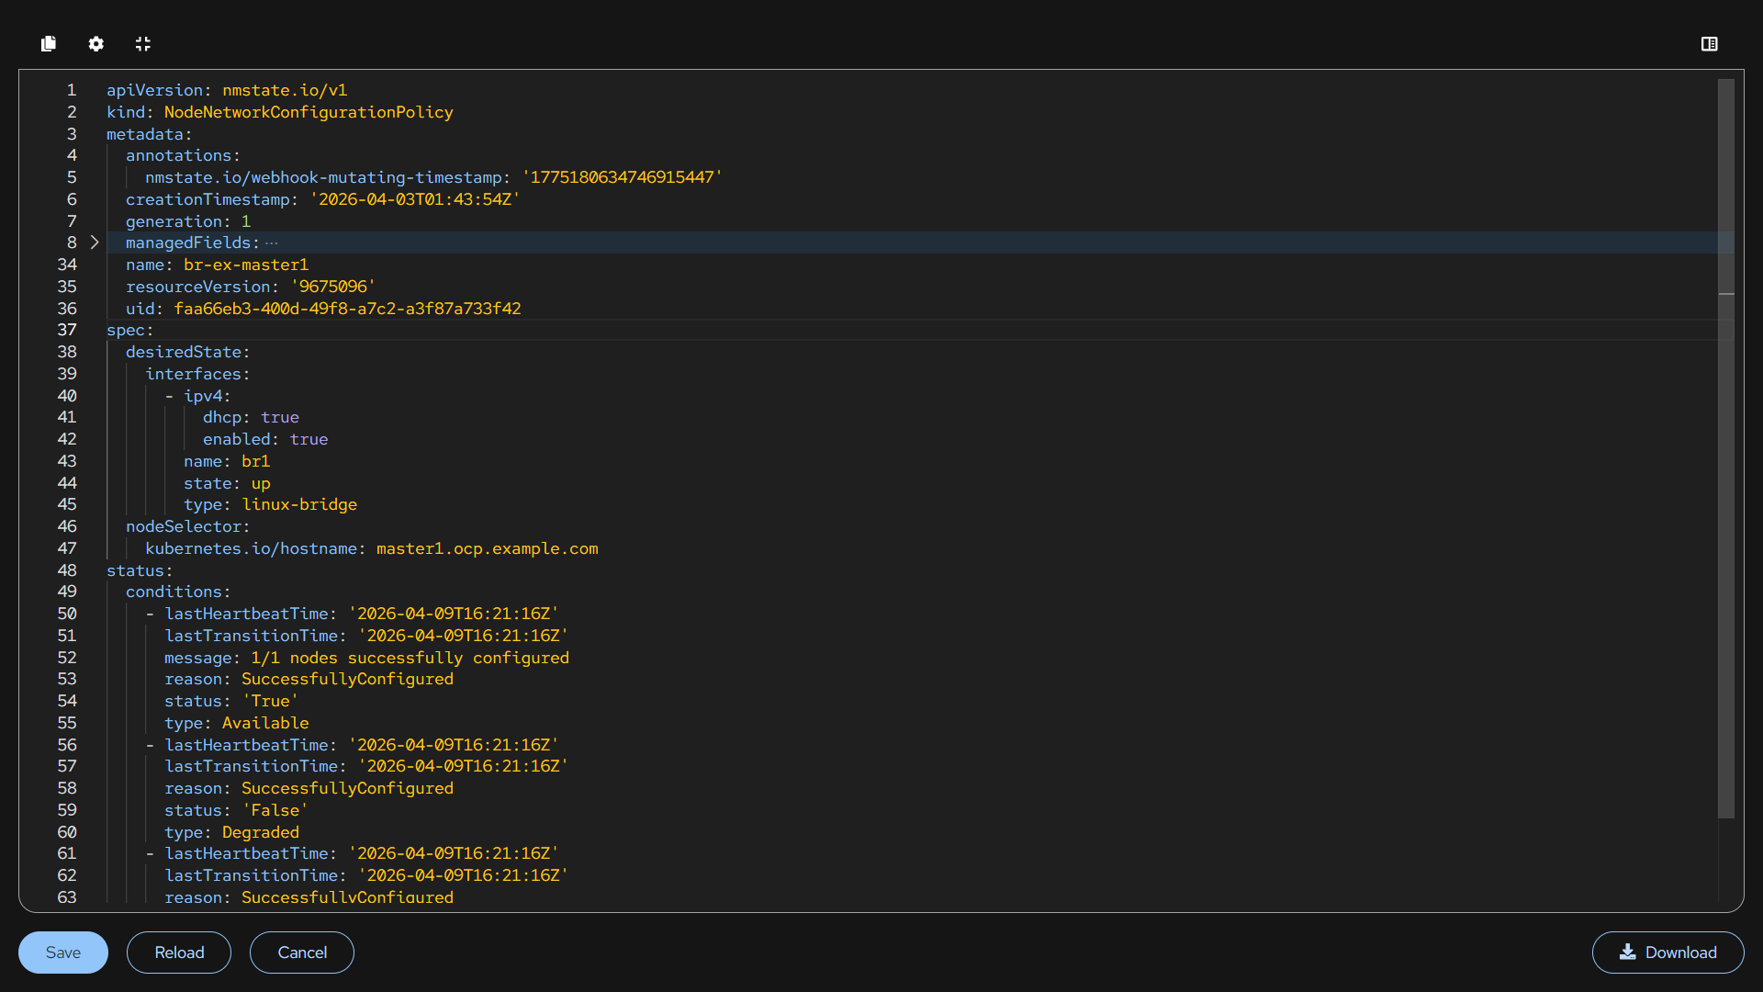This screenshot has width=1763, height=992.
Task: Toggle the sidebar panel icon at top right
Action: tap(1709, 43)
